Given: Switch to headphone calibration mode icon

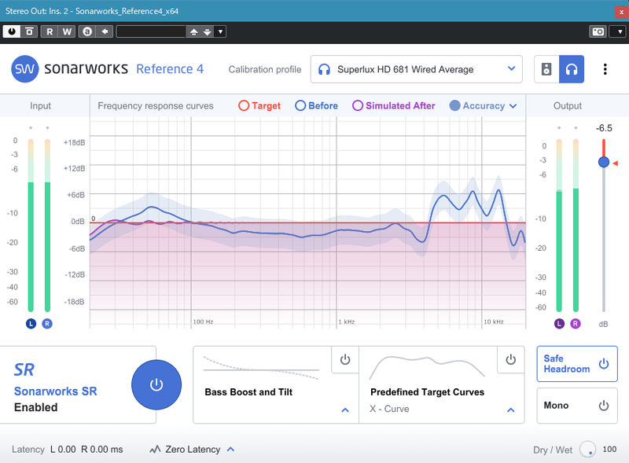Looking at the screenshot, I should pyautogui.click(x=572, y=69).
